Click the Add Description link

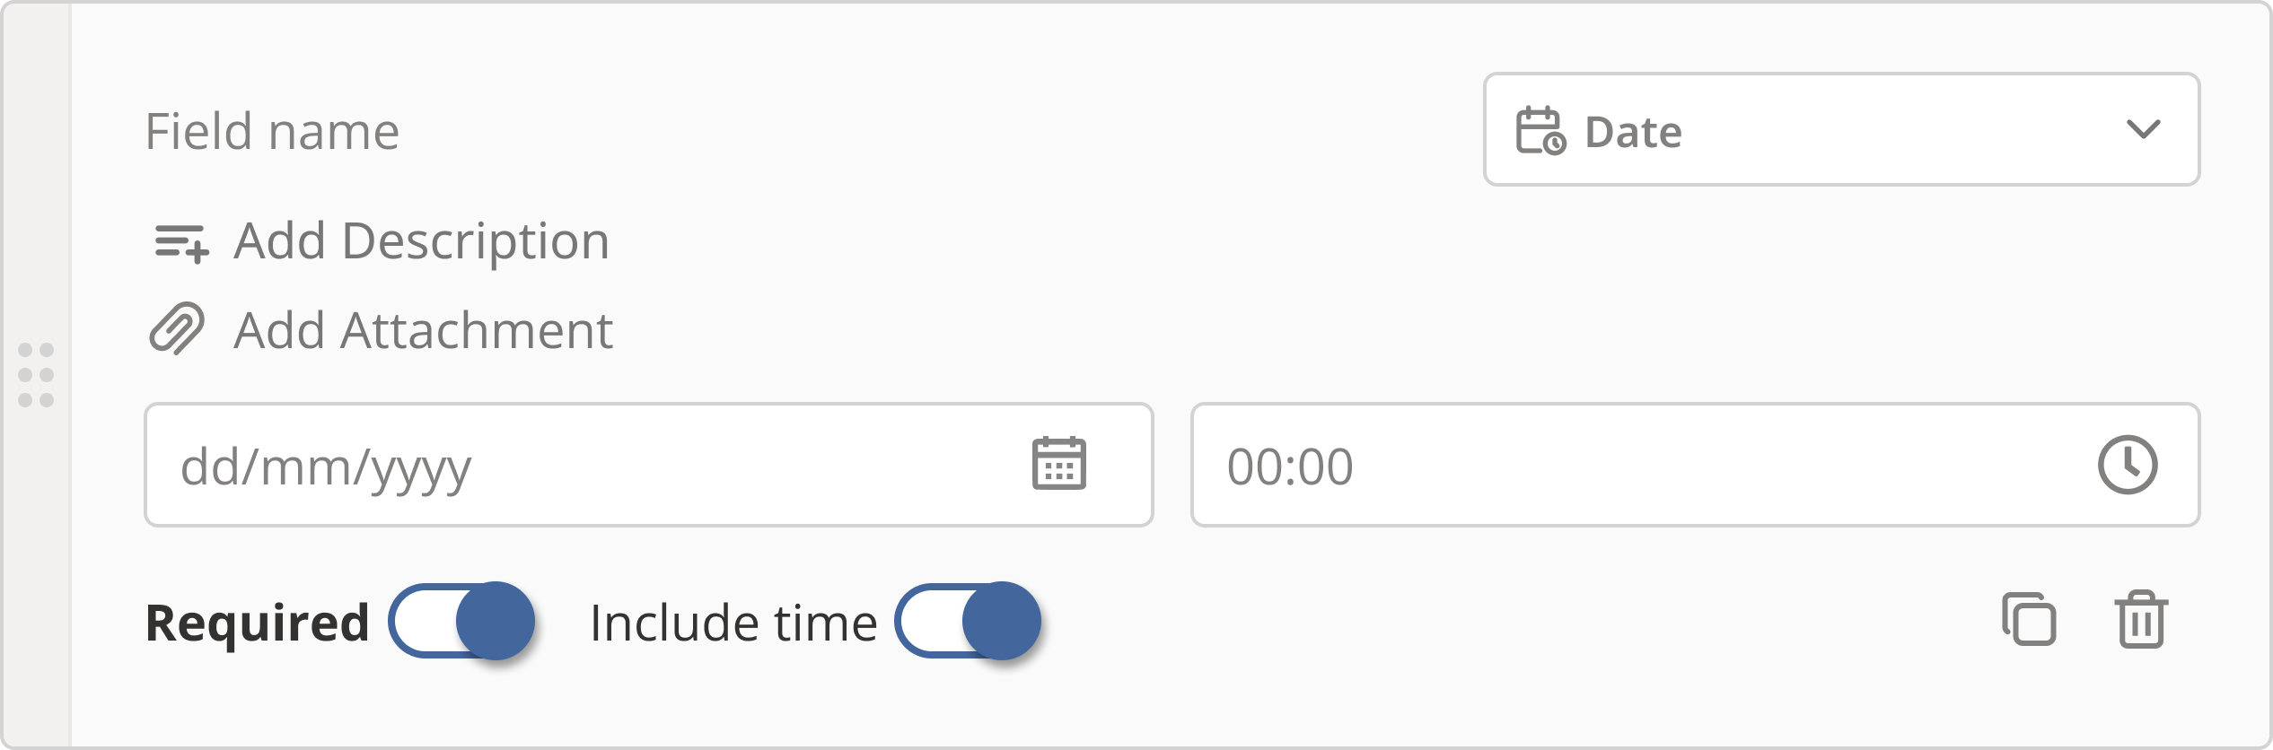[422, 241]
